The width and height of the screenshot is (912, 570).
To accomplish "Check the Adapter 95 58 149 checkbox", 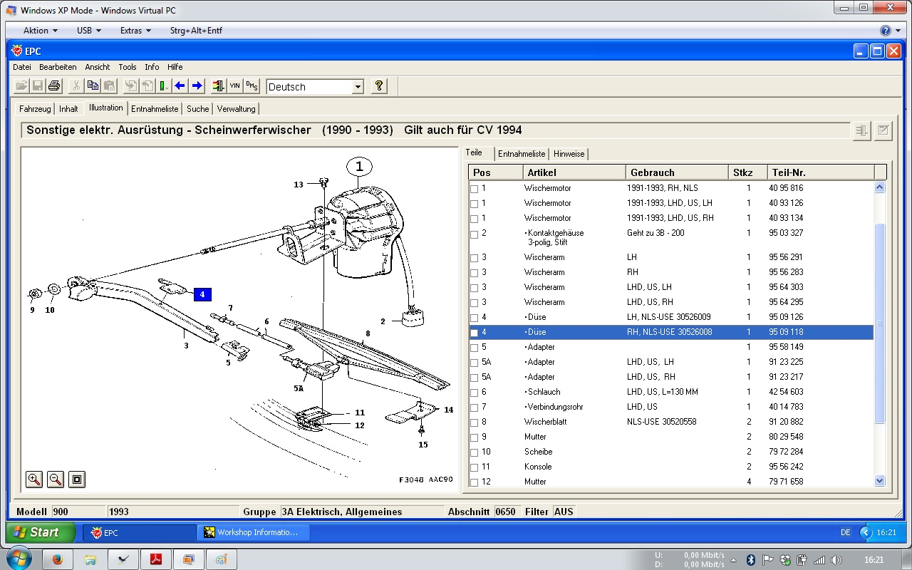I will coord(475,348).
